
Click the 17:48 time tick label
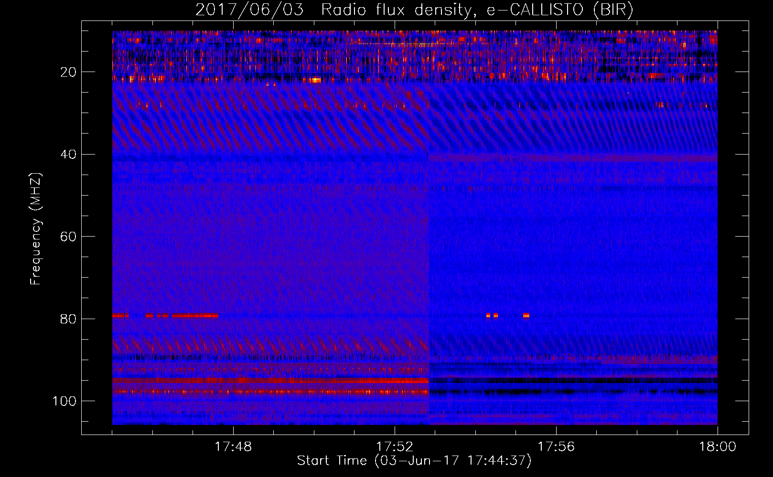(x=233, y=447)
